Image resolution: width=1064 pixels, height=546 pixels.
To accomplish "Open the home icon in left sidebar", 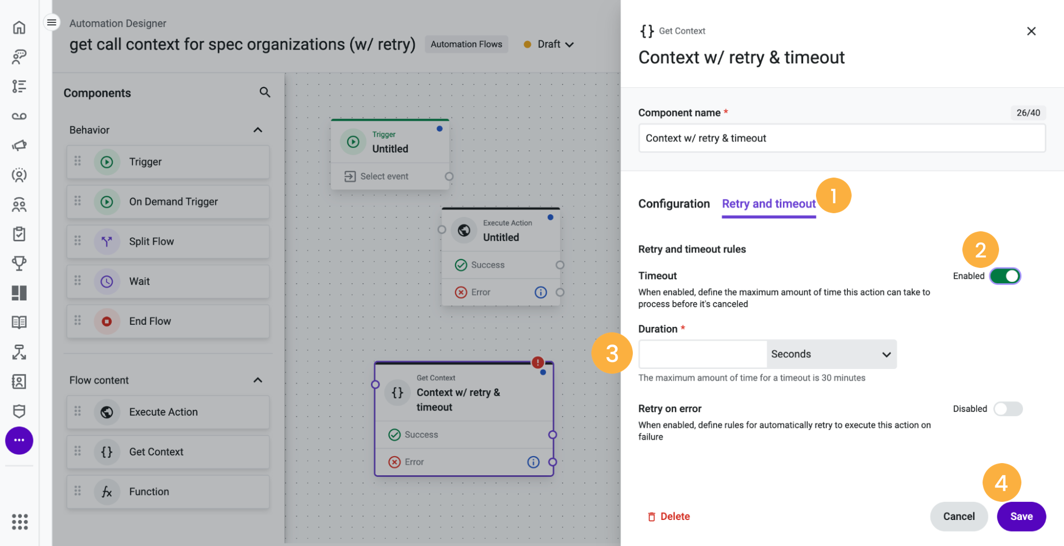I will coord(19,27).
